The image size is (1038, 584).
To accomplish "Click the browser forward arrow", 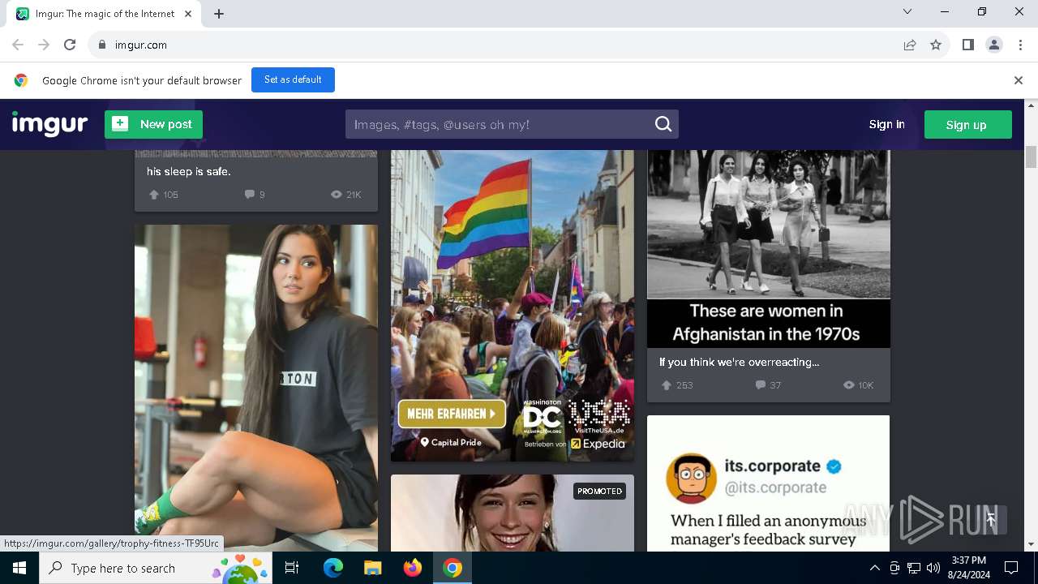I will 44,45.
